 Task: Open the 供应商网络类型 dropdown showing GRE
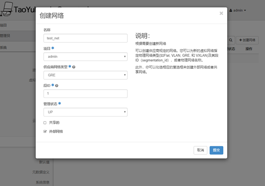click(86, 75)
